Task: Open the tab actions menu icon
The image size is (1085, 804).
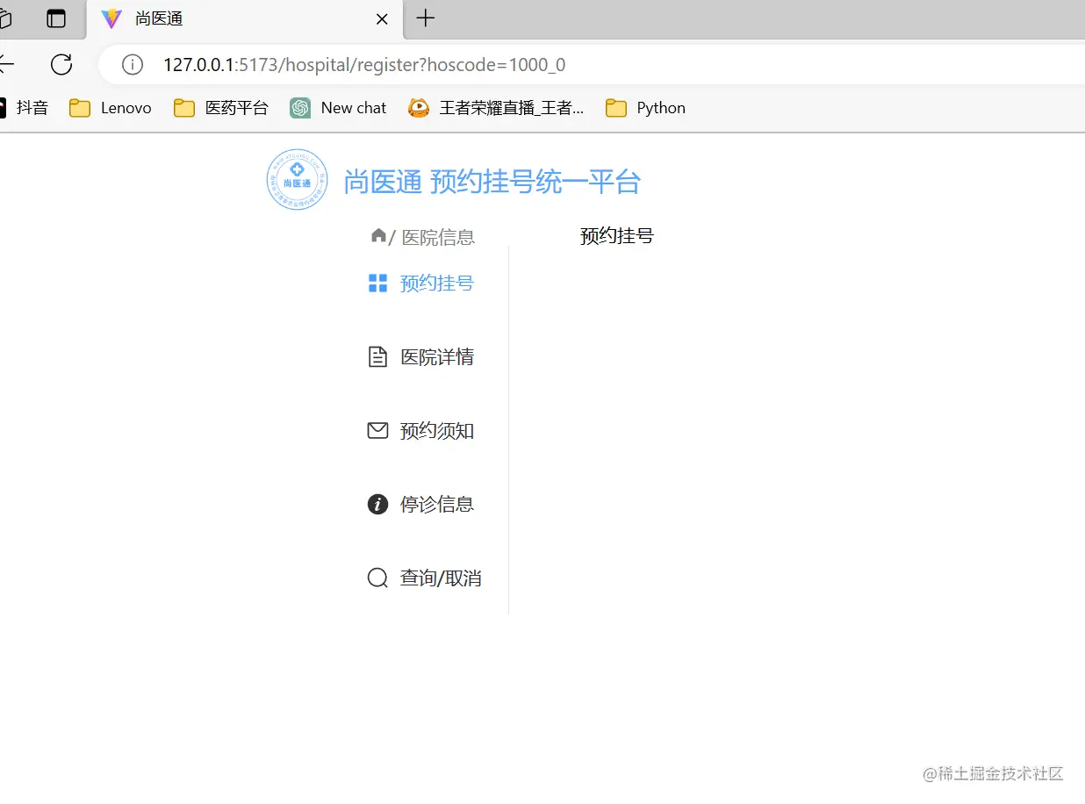Action: click(x=56, y=18)
